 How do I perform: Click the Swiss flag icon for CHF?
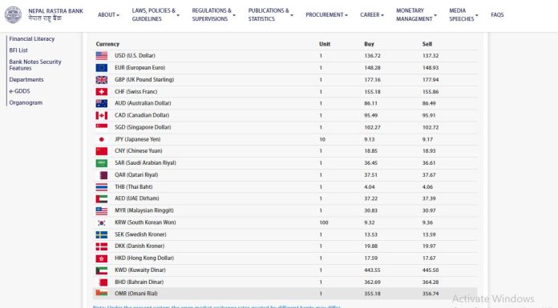[102, 92]
